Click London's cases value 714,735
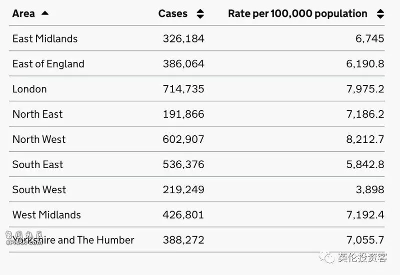This screenshot has width=400, height=275. (x=183, y=89)
